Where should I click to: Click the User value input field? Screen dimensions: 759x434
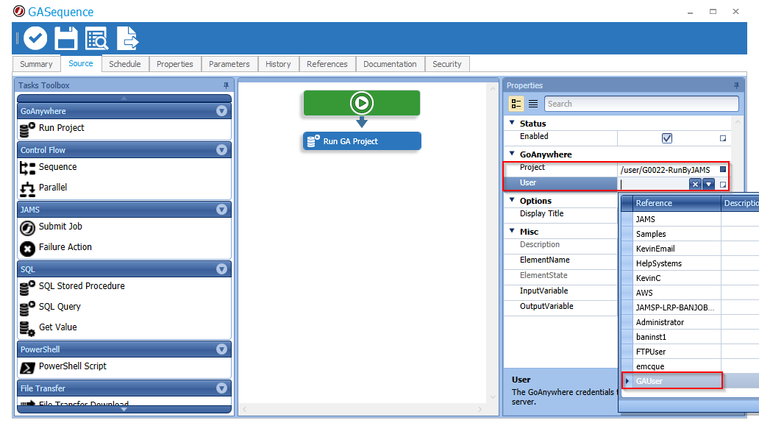point(654,184)
